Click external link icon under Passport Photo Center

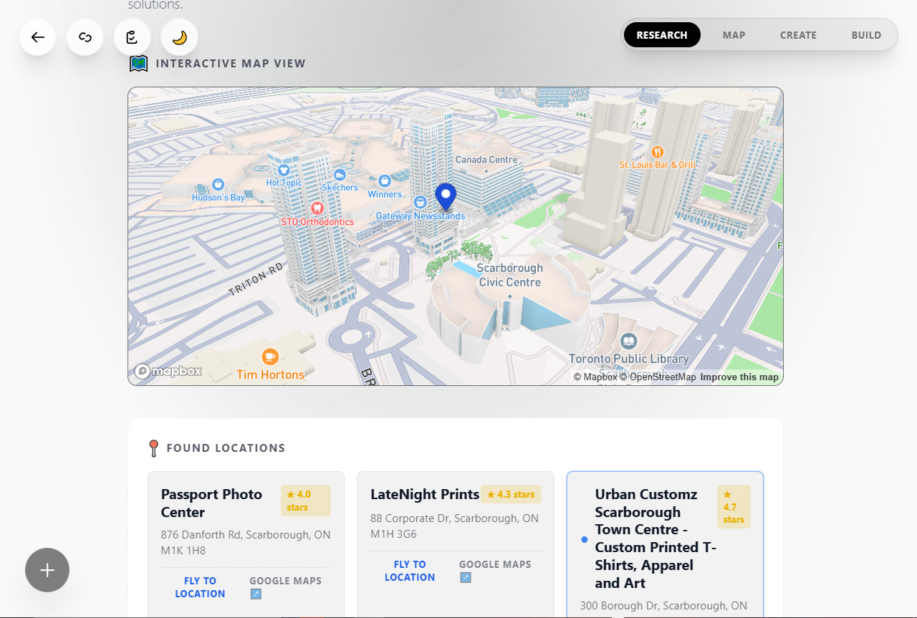[x=256, y=594]
